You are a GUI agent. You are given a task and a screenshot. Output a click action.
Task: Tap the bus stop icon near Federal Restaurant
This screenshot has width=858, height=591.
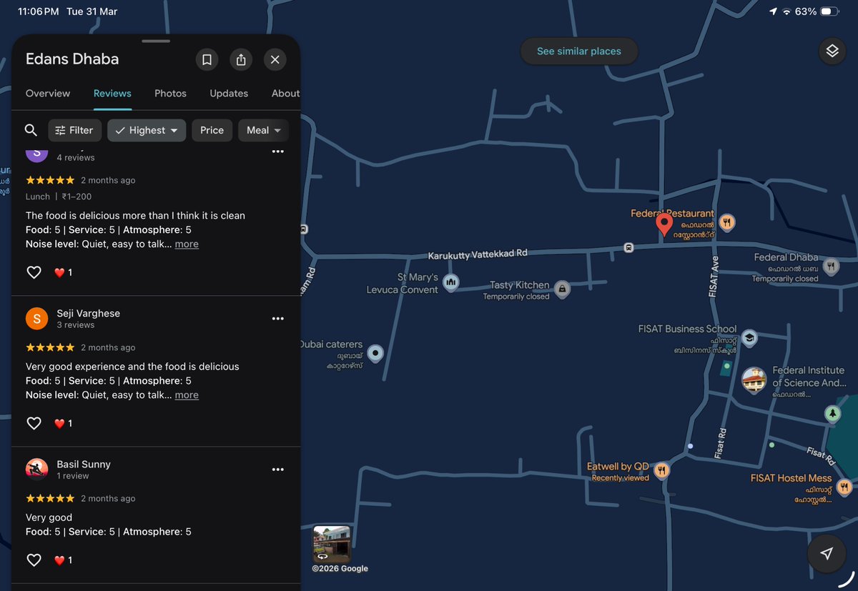pyautogui.click(x=628, y=248)
